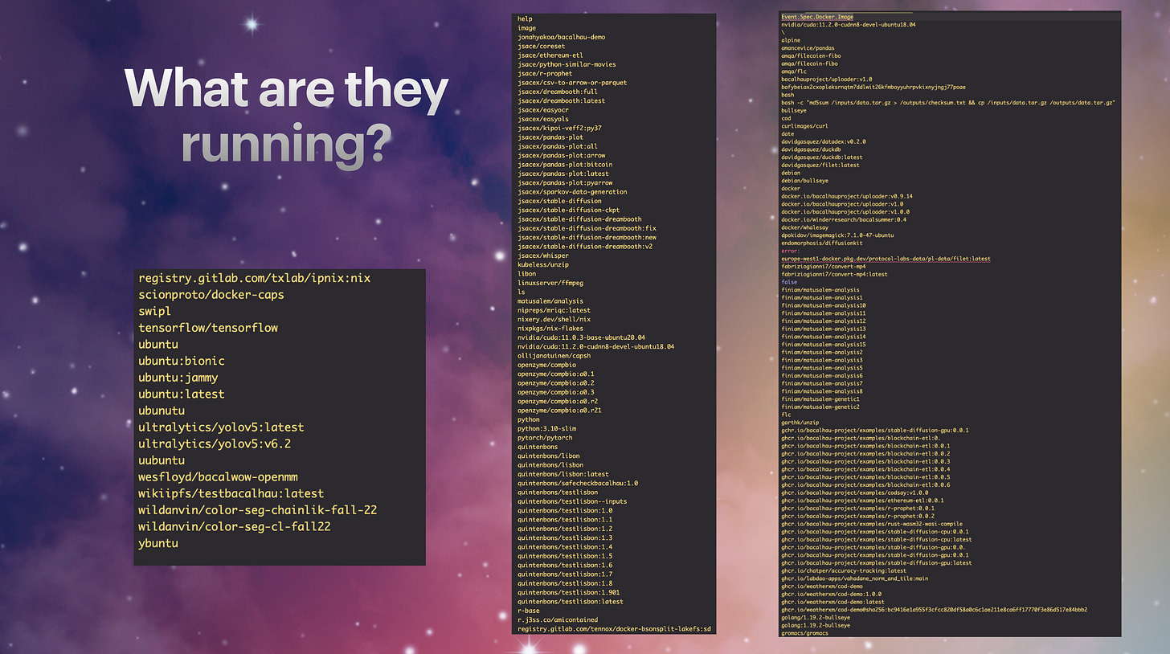
Task: Click the "endomorphosis/diffusionkit" entry
Action: coord(822,243)
